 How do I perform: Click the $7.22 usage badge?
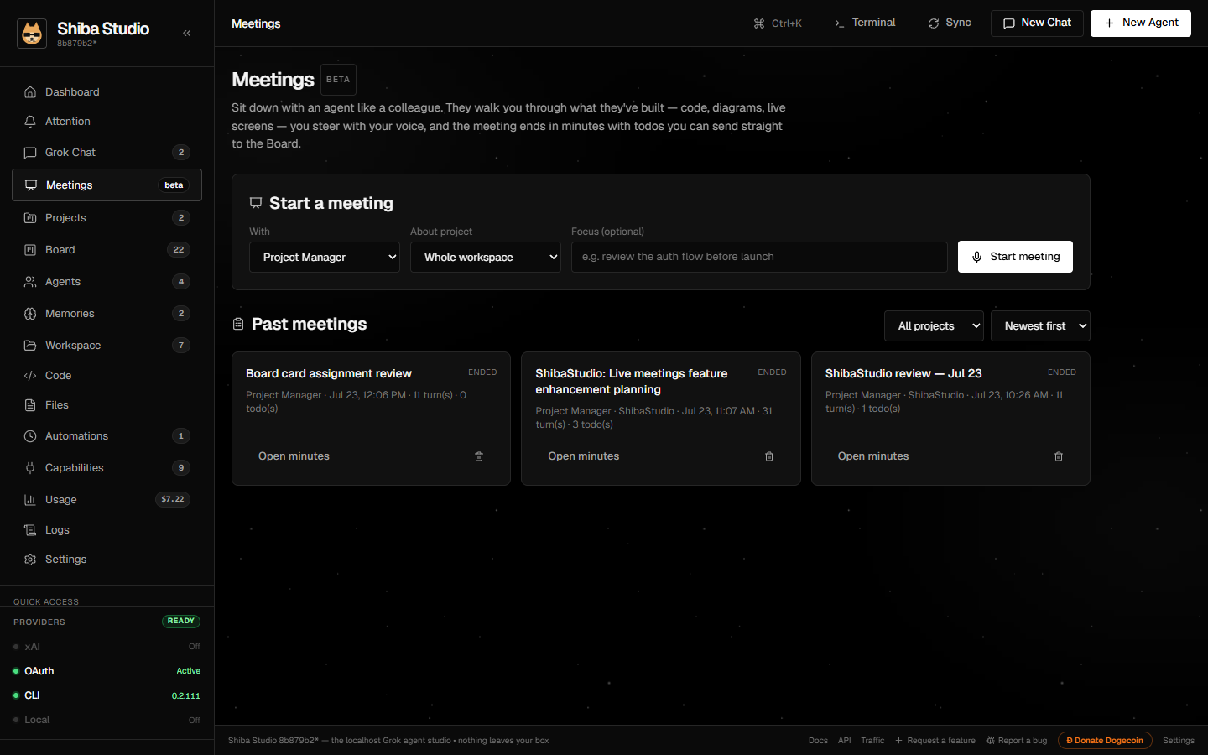point(173,500)
